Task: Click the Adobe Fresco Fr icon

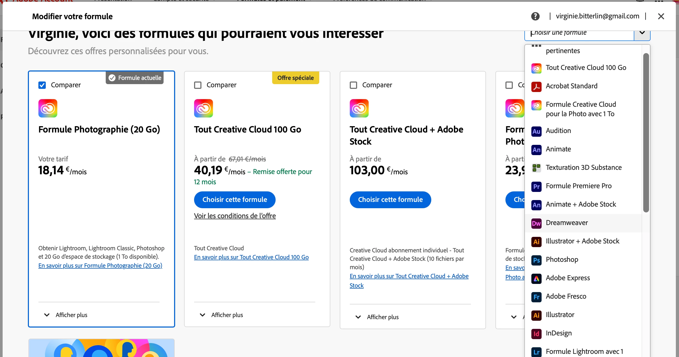Action: point(536,297)
